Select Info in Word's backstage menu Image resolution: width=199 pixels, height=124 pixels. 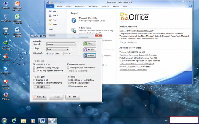click(51, 29)
